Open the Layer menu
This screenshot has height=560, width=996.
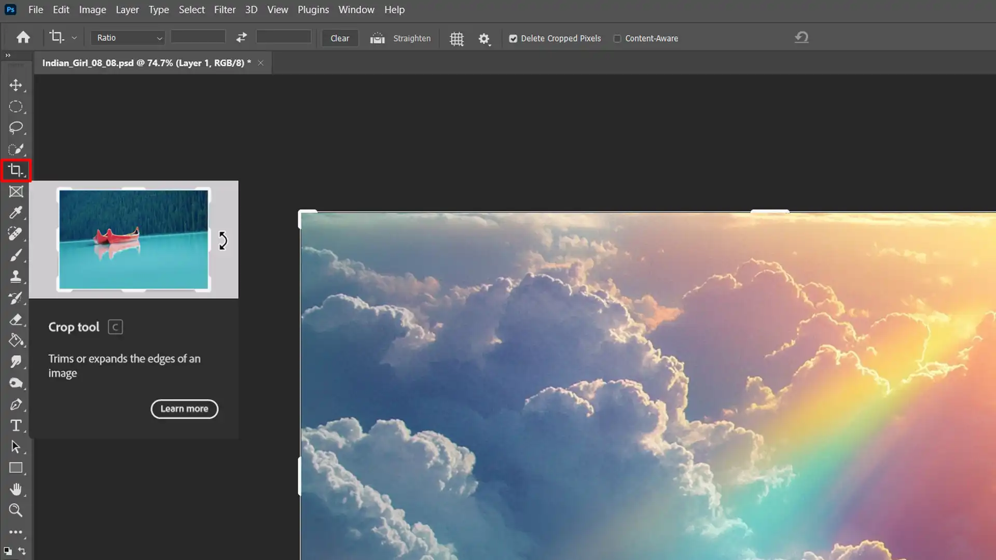tap(127, 9)
